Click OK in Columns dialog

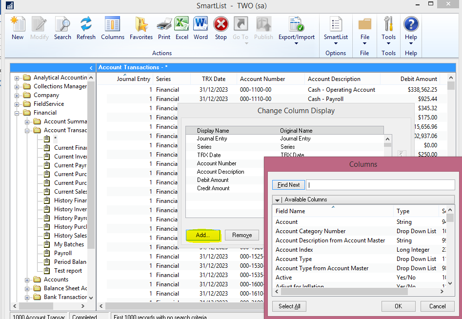[x=398, y=306]
